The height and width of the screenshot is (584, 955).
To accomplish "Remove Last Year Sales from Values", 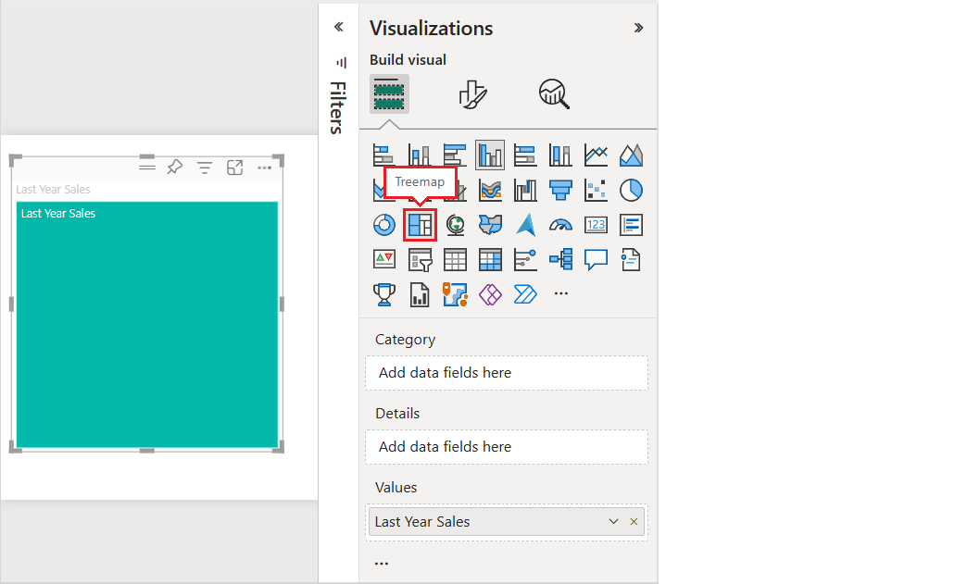I will [x=634, y=521].
